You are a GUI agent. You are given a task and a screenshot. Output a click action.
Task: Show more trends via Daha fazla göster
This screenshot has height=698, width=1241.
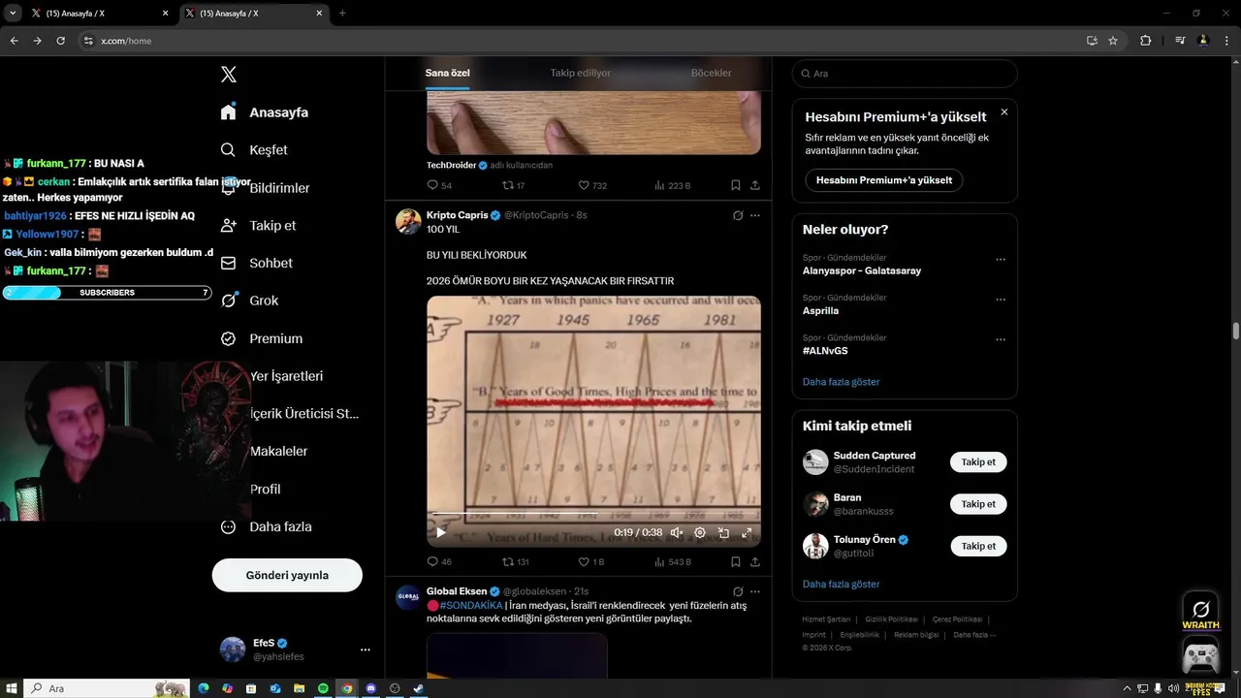point(841,382)
